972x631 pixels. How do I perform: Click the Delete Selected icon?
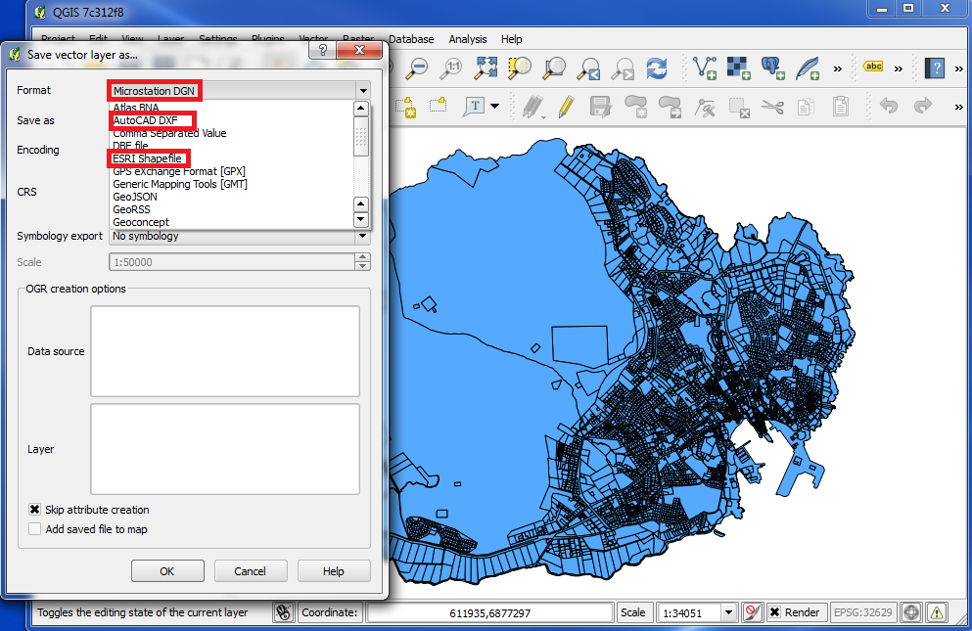[x=739, y=108]
